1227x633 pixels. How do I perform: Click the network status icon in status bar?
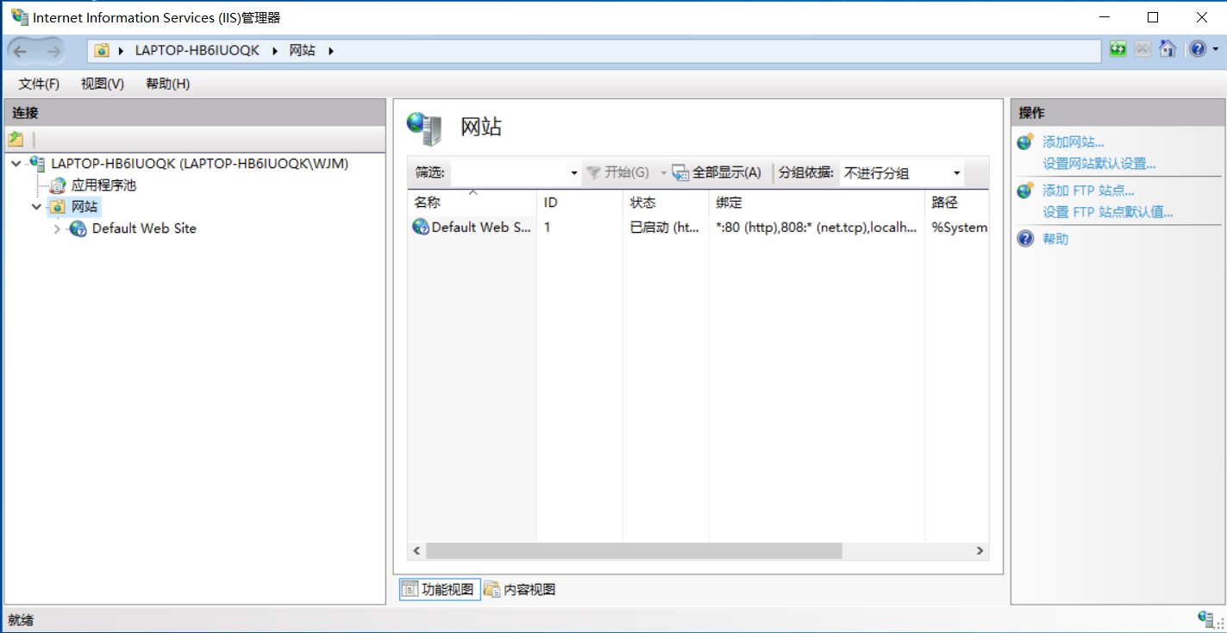(1205, 617)
